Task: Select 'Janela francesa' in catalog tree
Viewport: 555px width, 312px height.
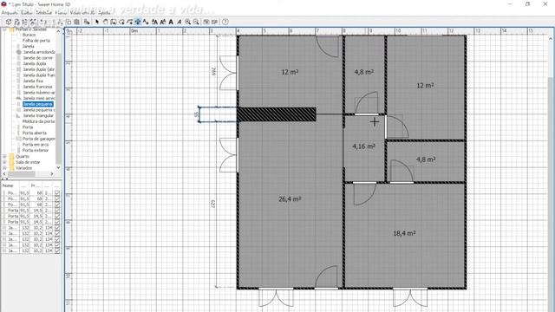Action: 37,87
